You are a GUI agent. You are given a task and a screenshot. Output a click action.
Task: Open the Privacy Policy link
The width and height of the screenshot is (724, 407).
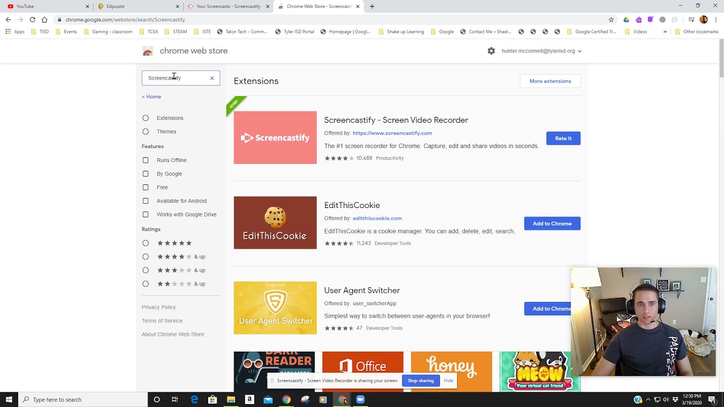[x=159, y=308]
